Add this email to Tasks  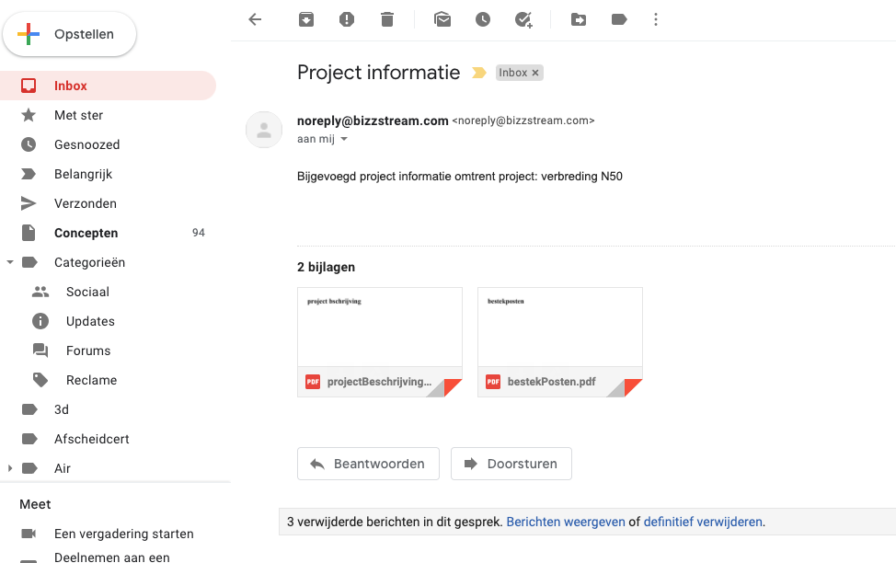(x=523, y=18)
